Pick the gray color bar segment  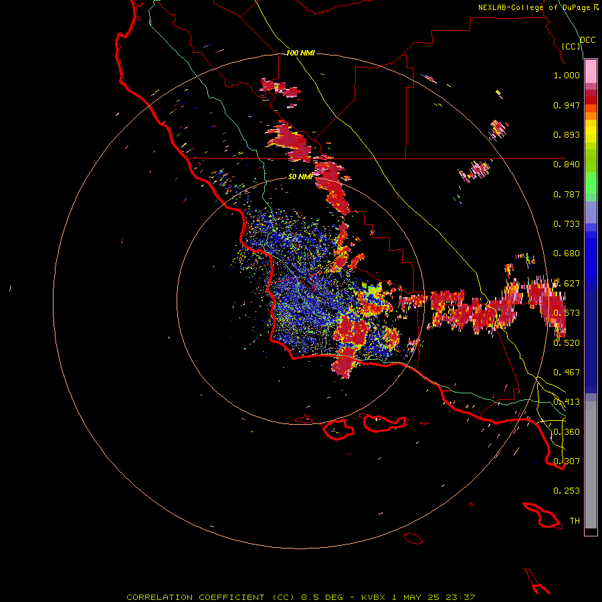click(591, 465)
